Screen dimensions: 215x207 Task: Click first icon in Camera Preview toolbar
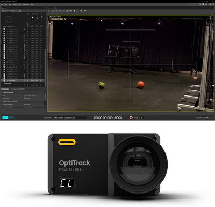point(49,11)
